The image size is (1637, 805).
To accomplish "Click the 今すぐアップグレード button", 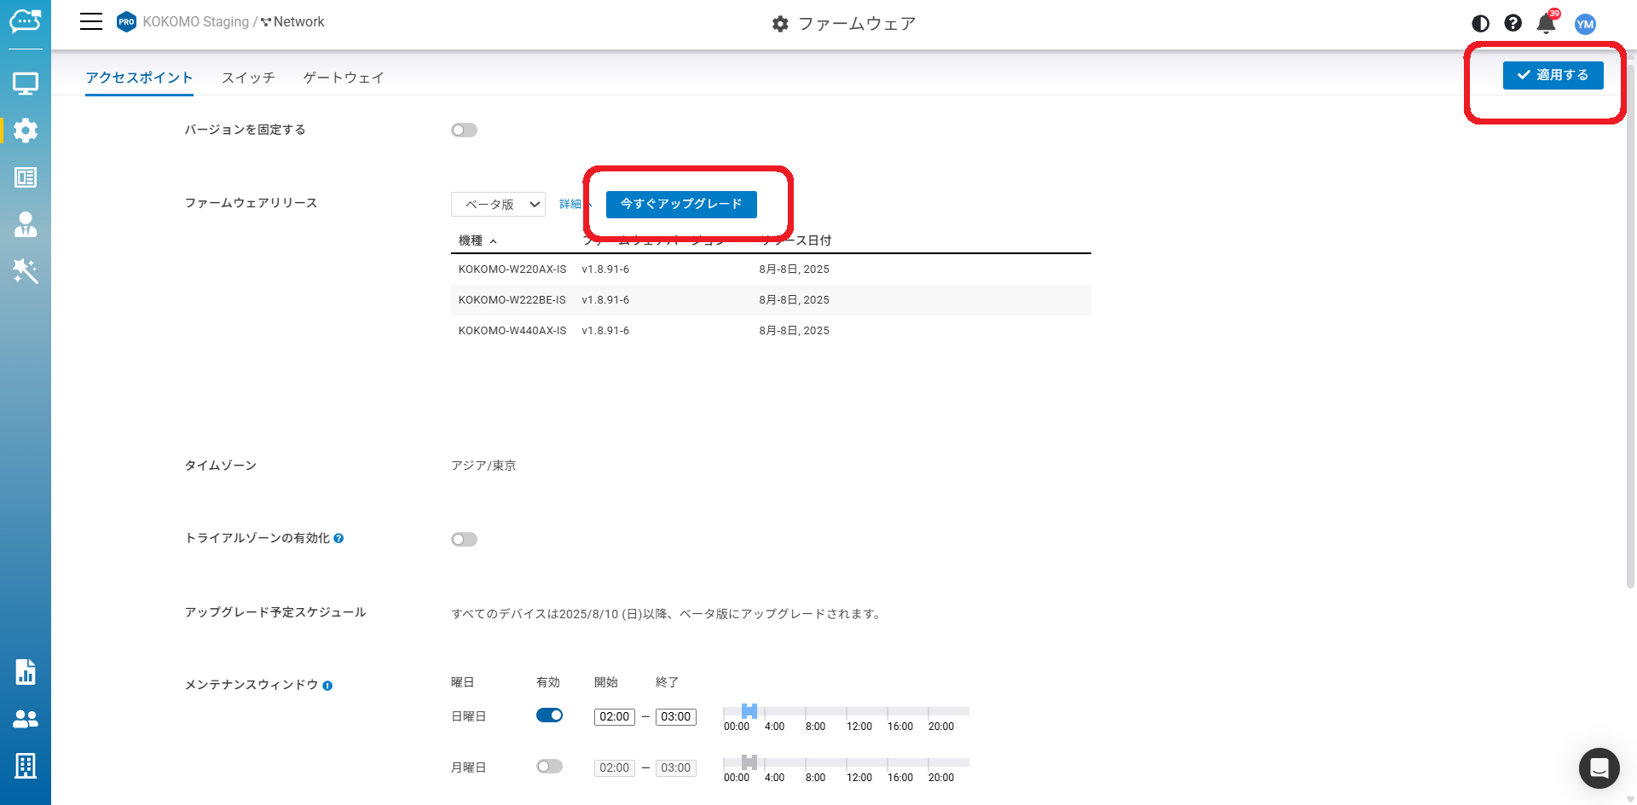I will [x=681, y=205].
